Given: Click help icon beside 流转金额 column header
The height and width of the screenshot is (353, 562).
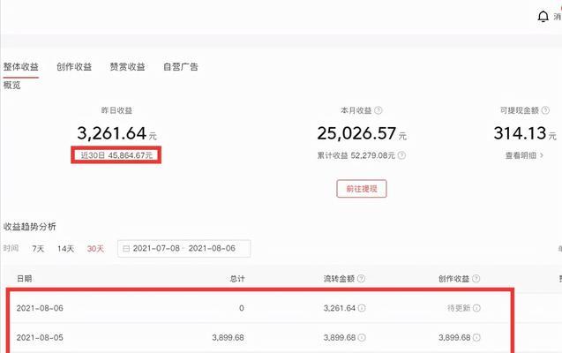Looking at the screenshot, I should tap(362, 279).
